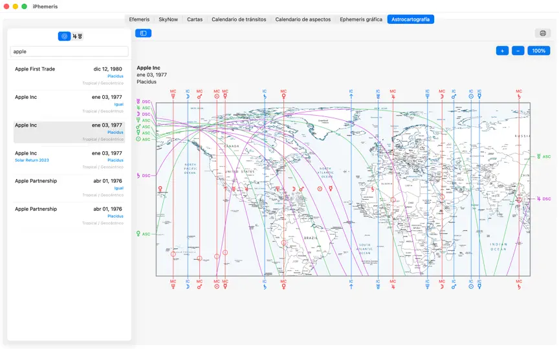Click the 'Apple Inc' chart title above map
This screenshot has width=559, height=349.
click(x=148, y=68)
